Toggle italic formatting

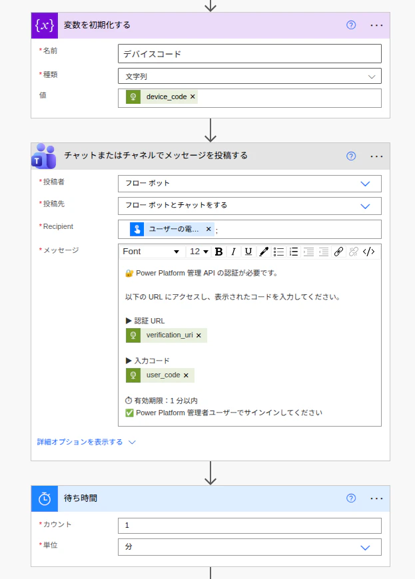pos(234,252)
